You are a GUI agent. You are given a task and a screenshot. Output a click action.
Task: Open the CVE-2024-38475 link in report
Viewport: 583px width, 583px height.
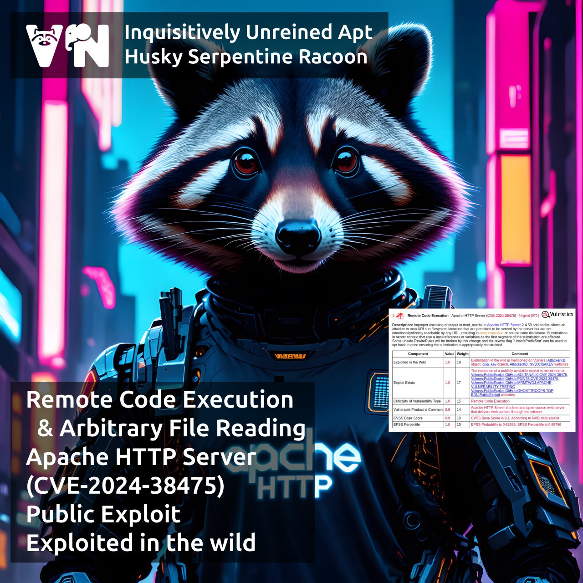coord(501,316)
